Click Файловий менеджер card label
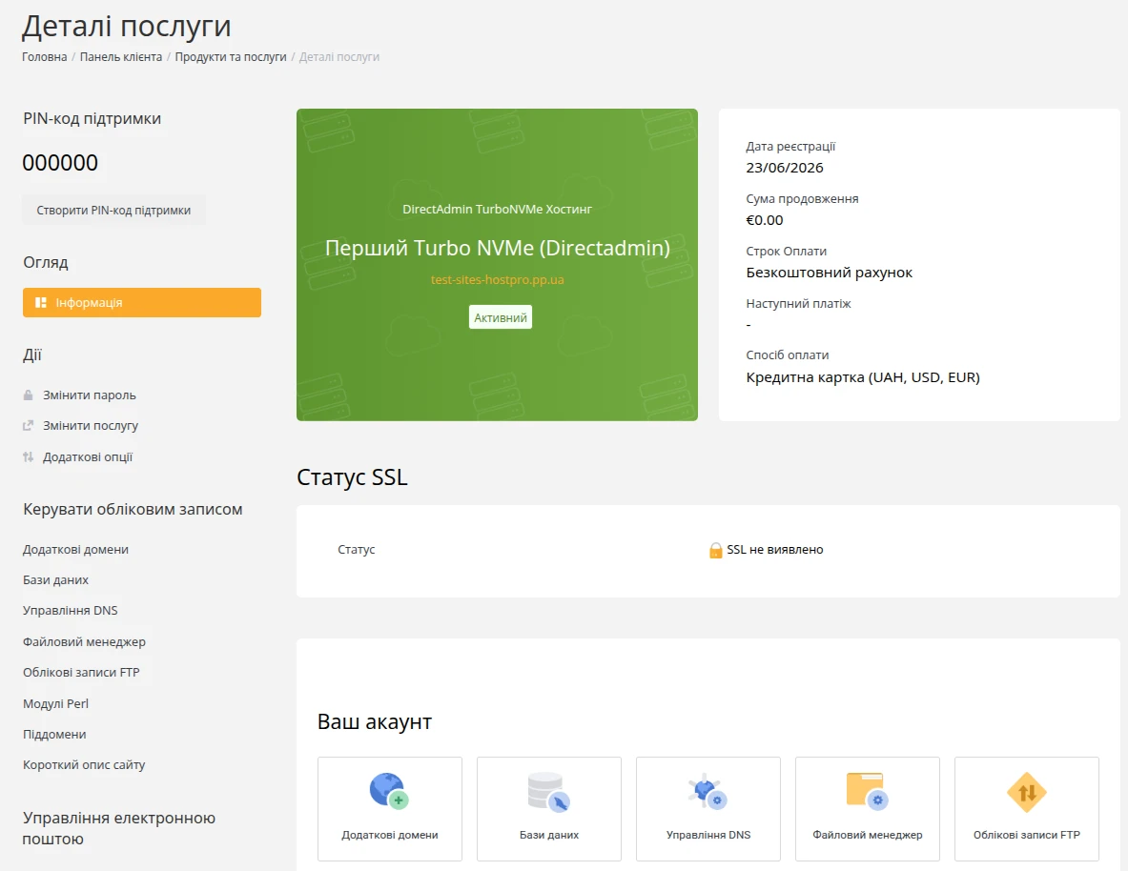Image resolution: width=1128 pixels, height=871 pixels. click(868, 835)
